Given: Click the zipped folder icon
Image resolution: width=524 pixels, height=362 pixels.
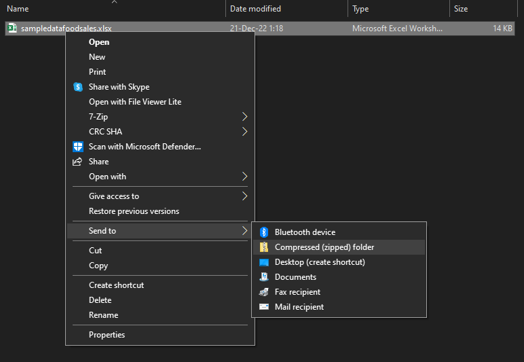Looking at the screenshot, I should [264, 247].
